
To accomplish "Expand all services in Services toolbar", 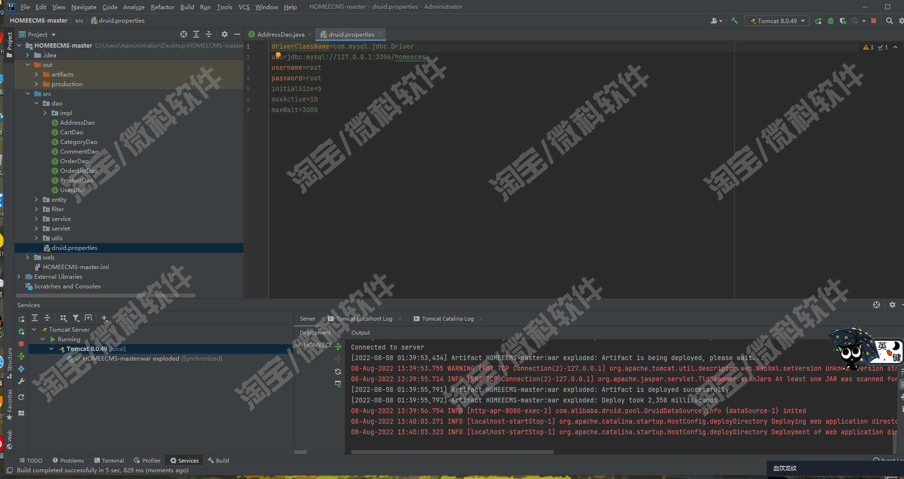I will pyautogui.click(x=35, y=318).
